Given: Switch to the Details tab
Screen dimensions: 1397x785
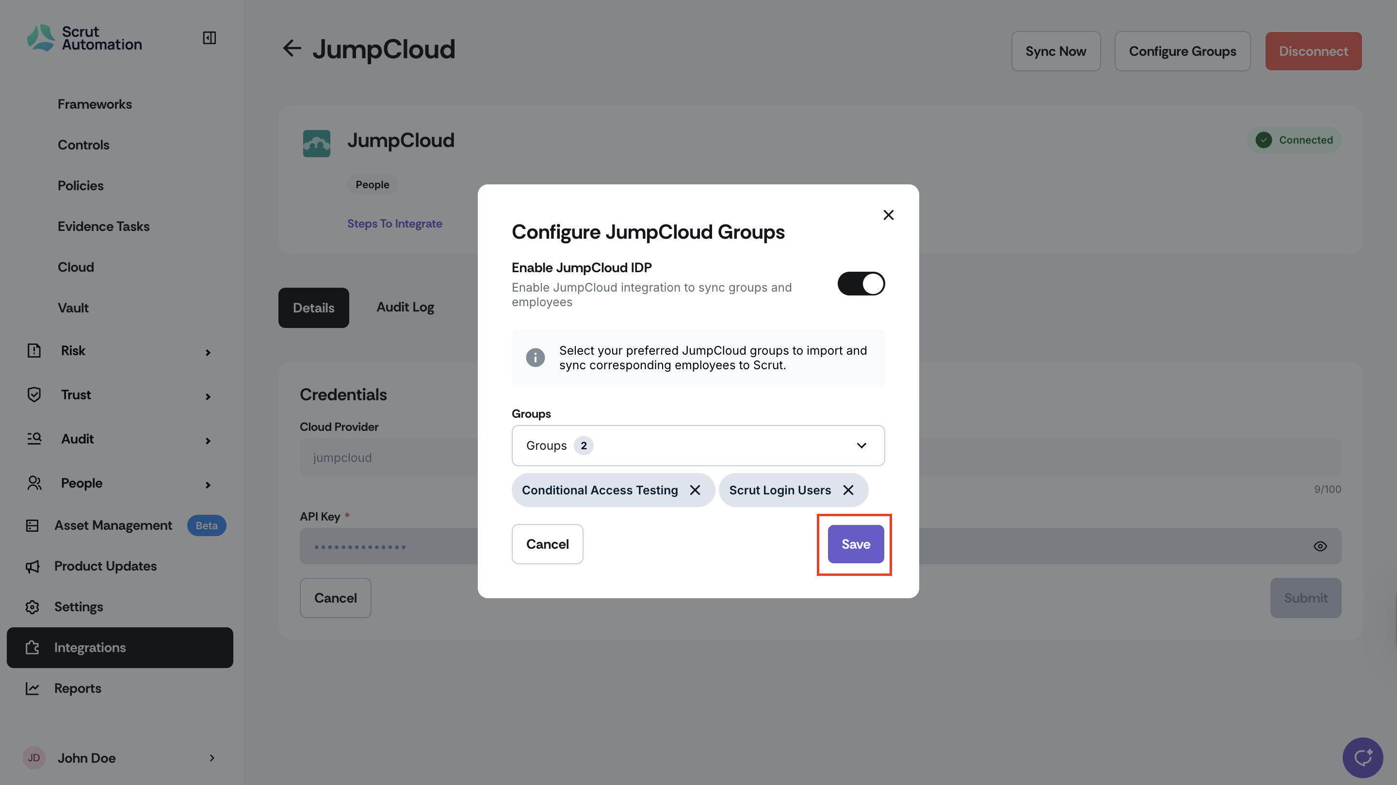Looking at the screenshot, I should pyautogui.click(x=313, y=308).
